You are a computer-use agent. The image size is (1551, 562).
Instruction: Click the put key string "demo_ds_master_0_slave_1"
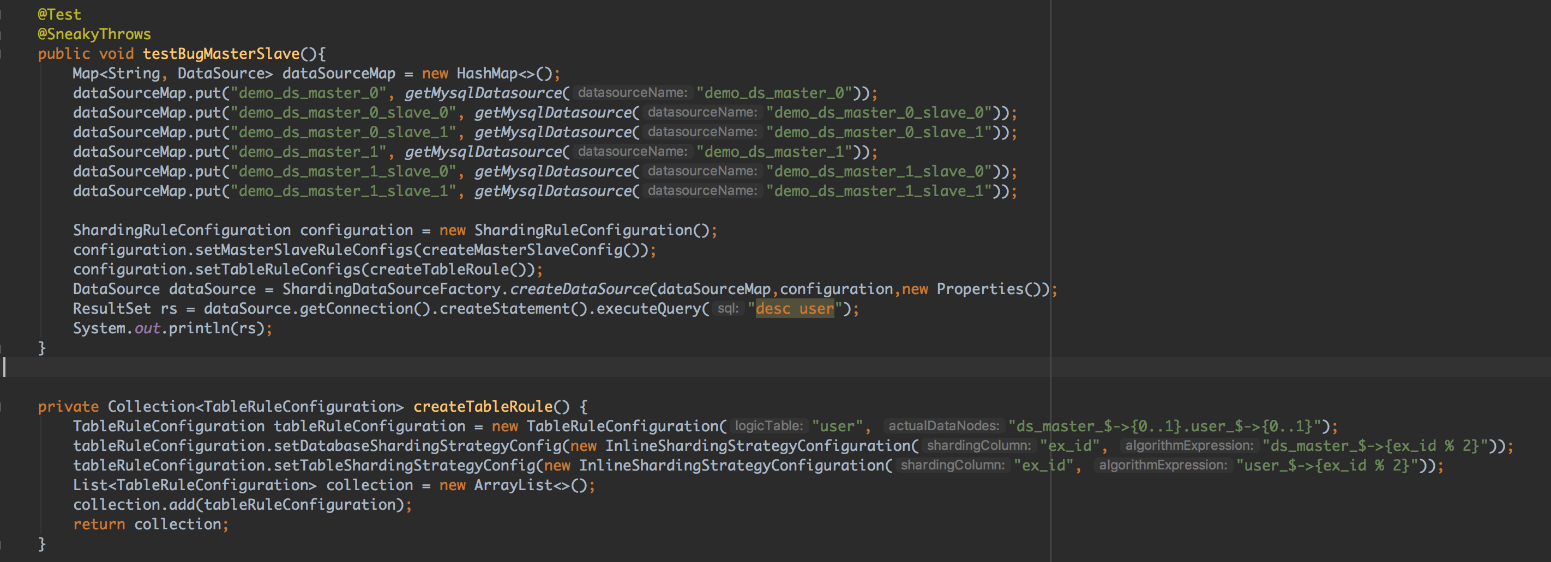[x=343, y=132]
